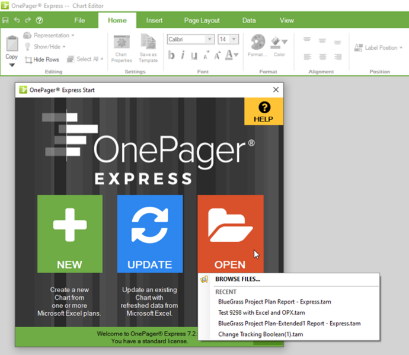Click the Save icon in quick access bar
This screenshot has height=355, width=409.
point(5,20)
